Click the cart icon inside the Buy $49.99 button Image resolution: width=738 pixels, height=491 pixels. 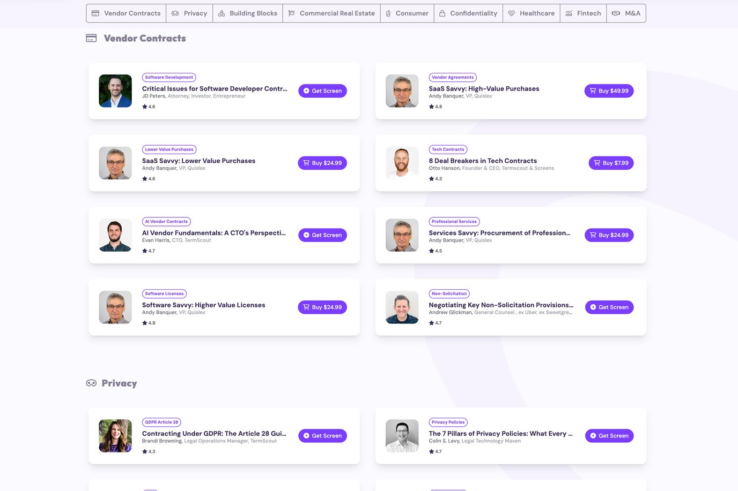(596, 90)
